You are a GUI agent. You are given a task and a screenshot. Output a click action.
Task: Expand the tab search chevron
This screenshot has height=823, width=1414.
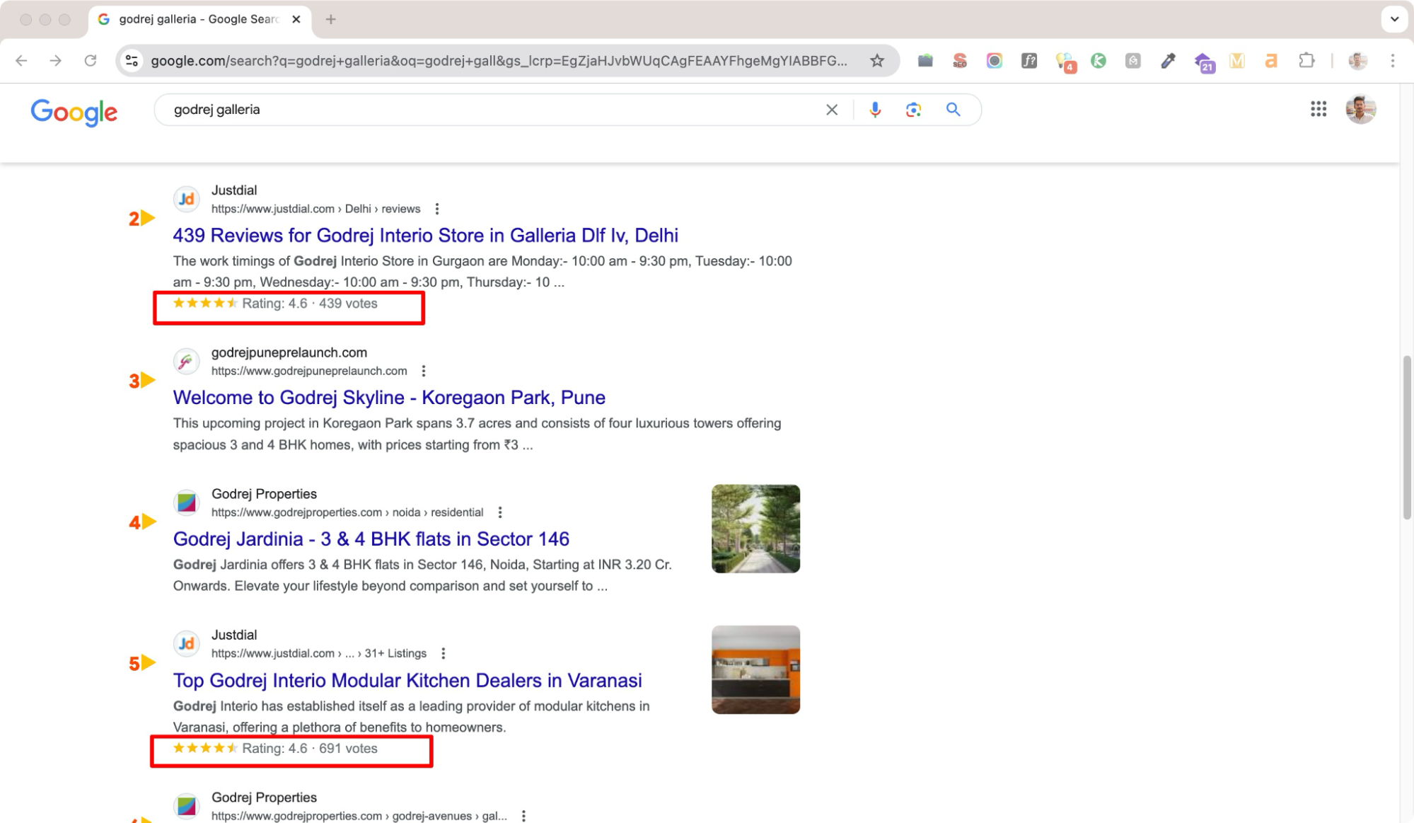tap(1394, 19)
